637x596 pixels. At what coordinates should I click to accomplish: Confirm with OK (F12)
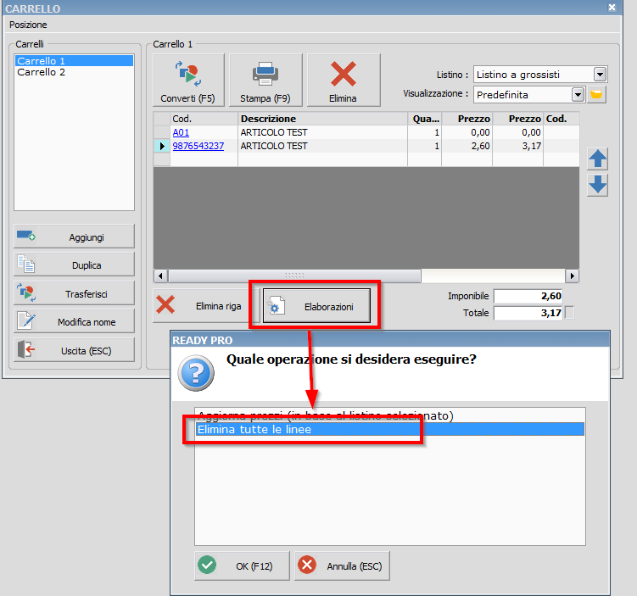242,565
